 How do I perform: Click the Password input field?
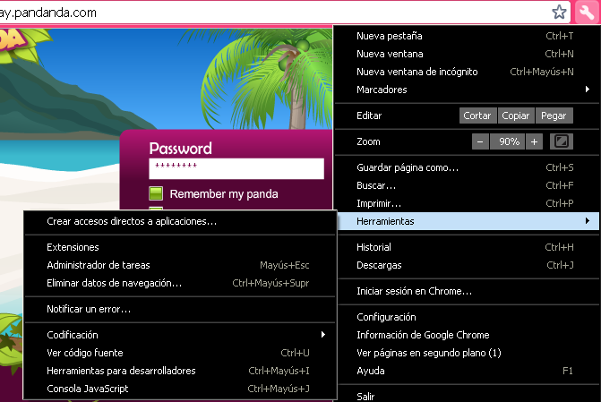pyautogui.click(x=236, y=168)
